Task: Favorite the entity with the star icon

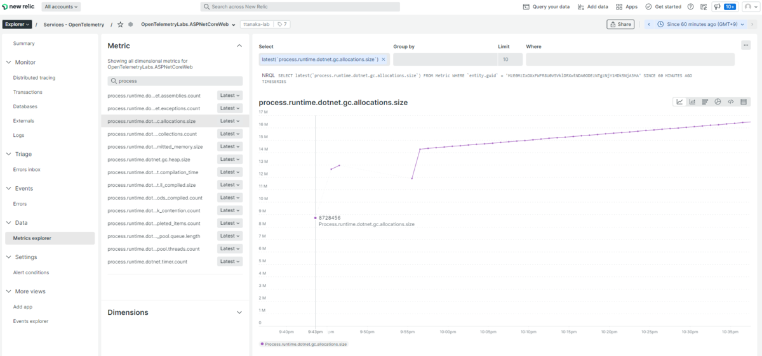Action: 120,24
